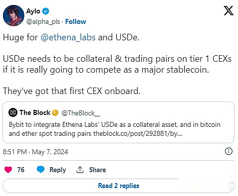Like the tweet with the heart icon
This screenshot has width=238, height=196.
(x=8, y=170)
